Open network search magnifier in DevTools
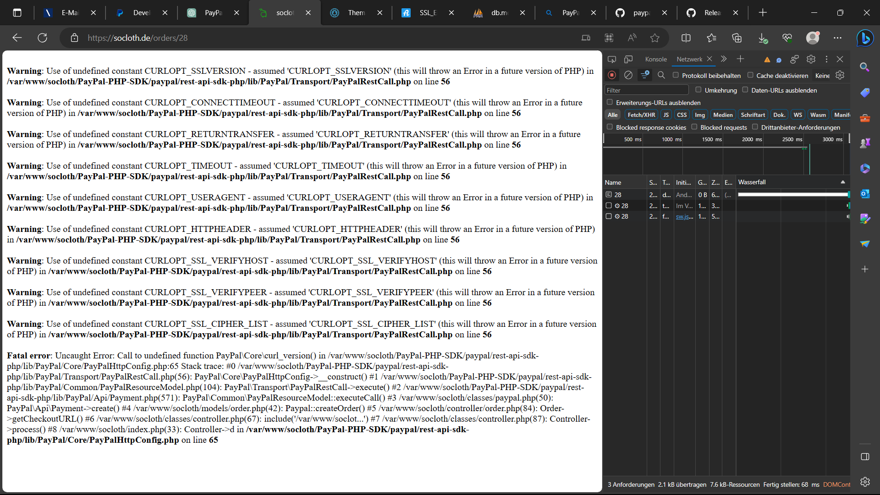The height and width of the screenshot is (495, 880). (661, 75)
